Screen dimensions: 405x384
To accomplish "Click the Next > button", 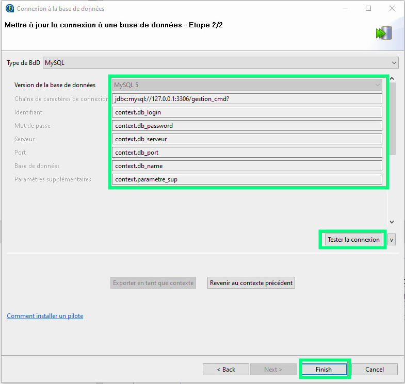I will click(x=273, y=369).
